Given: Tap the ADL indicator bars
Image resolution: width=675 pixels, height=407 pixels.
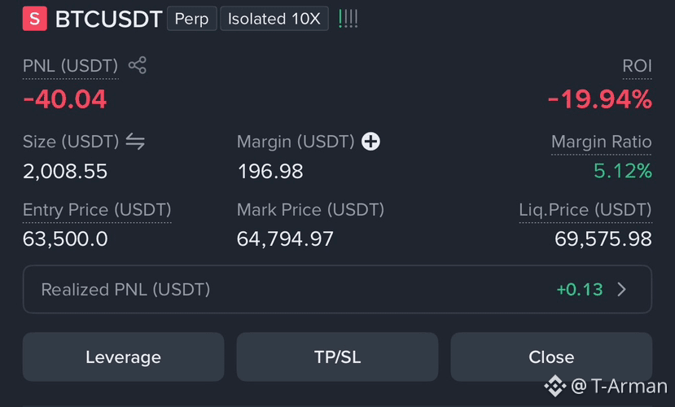Looking at the screenshot, I should (x=348, y=19).
